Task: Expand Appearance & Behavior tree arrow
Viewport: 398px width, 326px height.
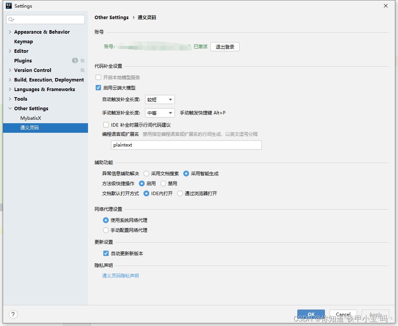Action: click(10, 32)
